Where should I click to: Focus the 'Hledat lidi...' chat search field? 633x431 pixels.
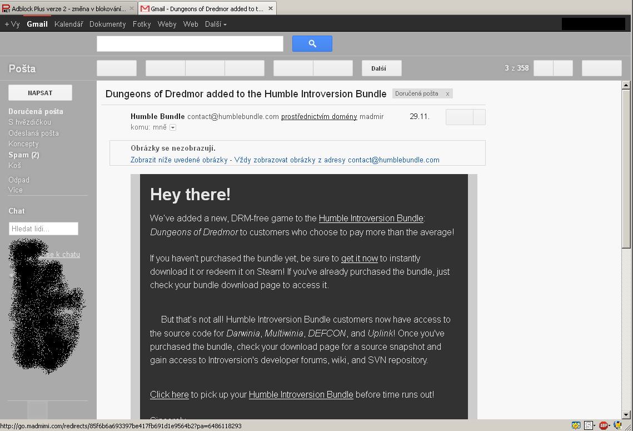point(43,229)
